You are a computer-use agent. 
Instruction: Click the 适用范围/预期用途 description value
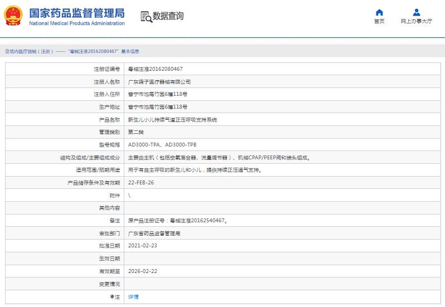(195, 170)
